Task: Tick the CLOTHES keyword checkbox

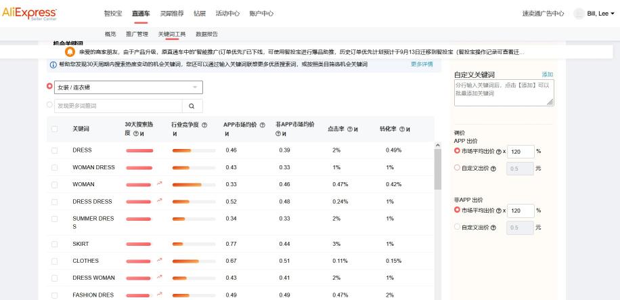Action: coord(55,261)
